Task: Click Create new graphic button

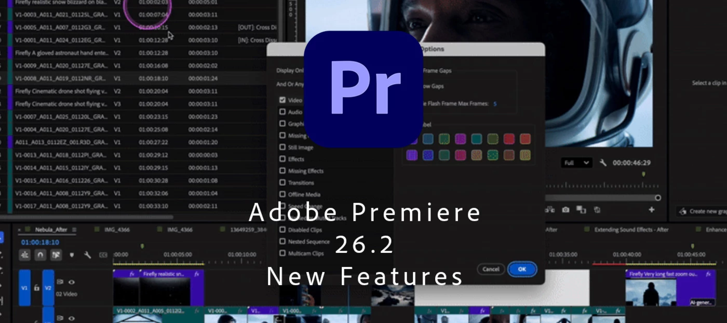Action: 702,211
